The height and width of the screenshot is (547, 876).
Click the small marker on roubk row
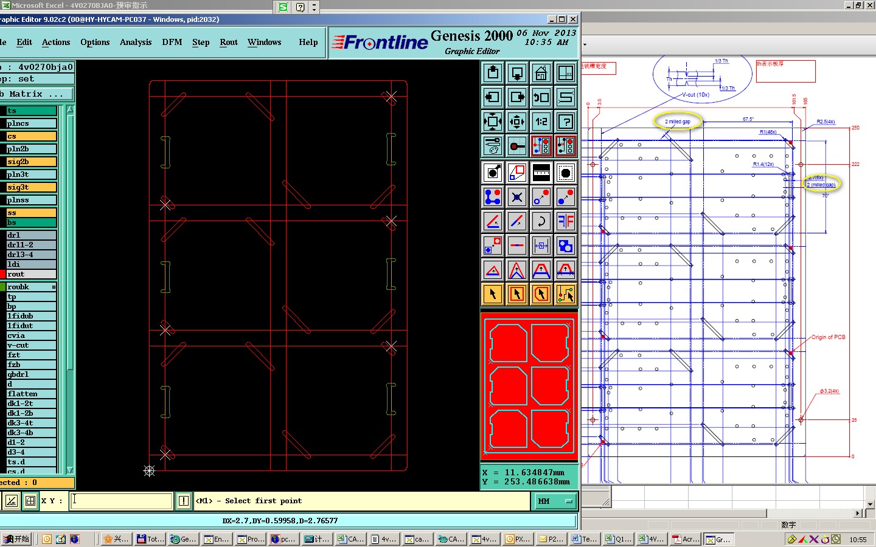[x=54, y=287]
